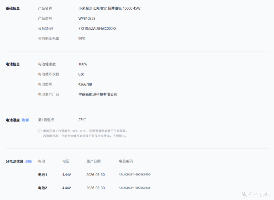Select temperature value 27°C
This screenshot has width=274, height=200.
(x=82, y=120)
